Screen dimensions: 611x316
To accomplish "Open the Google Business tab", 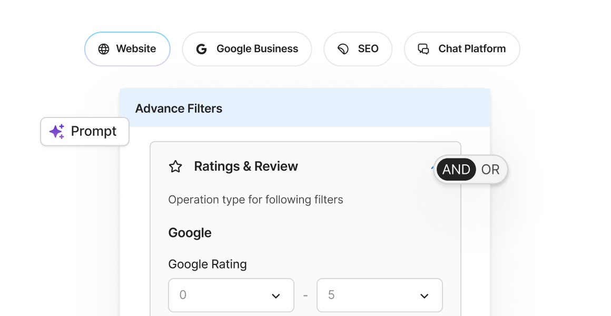I will [247, 48].
